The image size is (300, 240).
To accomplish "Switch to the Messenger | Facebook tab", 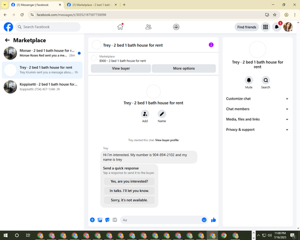I will (36, 5).
